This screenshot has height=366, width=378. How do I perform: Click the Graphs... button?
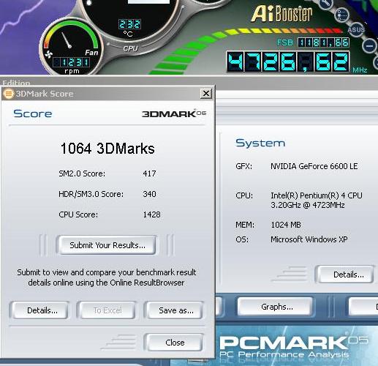(276, 307)
